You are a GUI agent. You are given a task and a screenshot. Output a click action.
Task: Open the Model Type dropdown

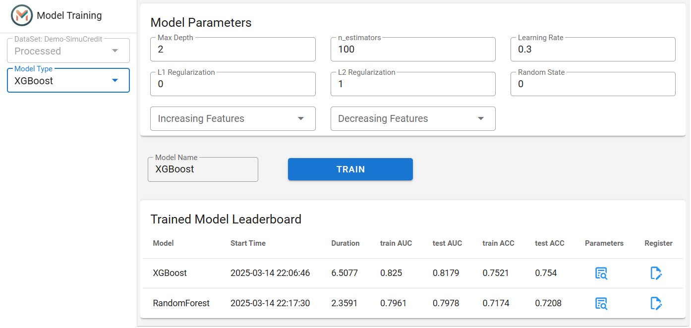pyautogui.click(x=68, y=81)
